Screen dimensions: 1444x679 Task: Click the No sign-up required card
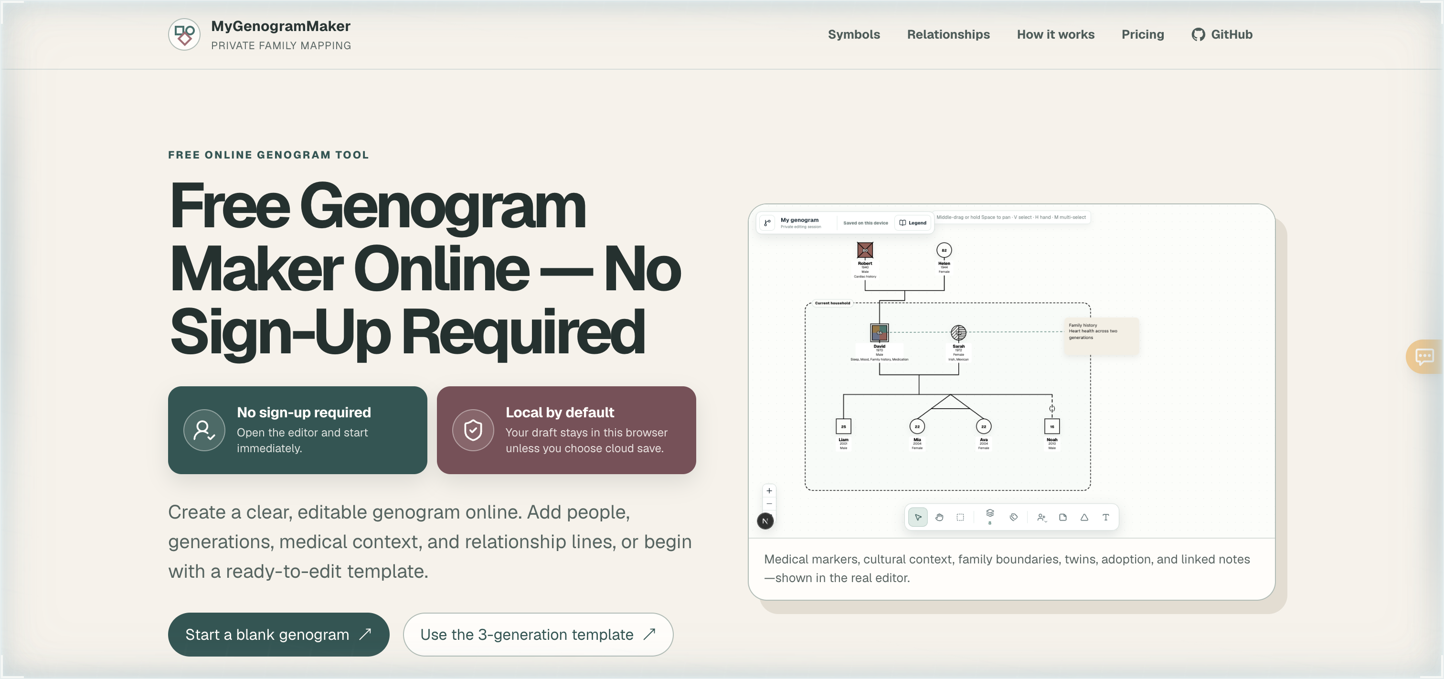pyautogui.click(x=297, y=430)
